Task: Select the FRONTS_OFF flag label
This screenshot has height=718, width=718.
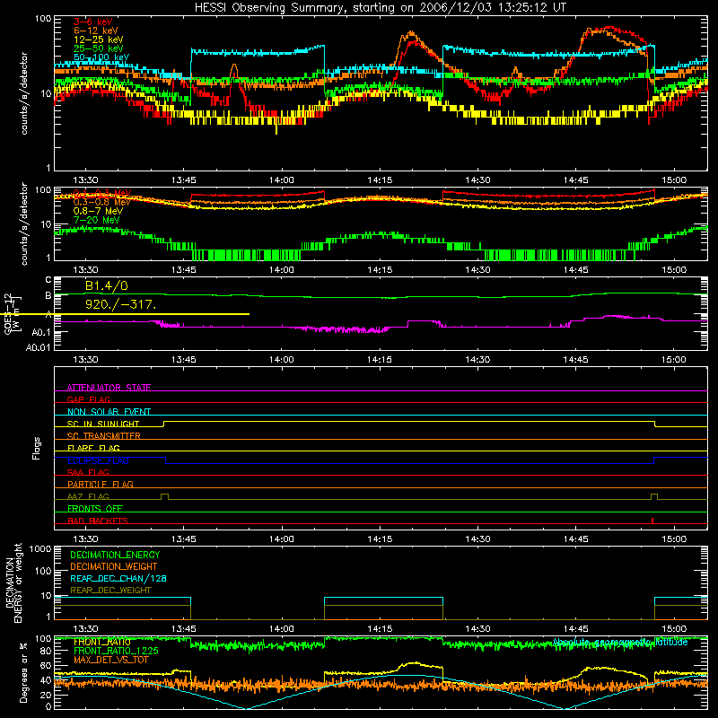Action: [x=95, y=508]
